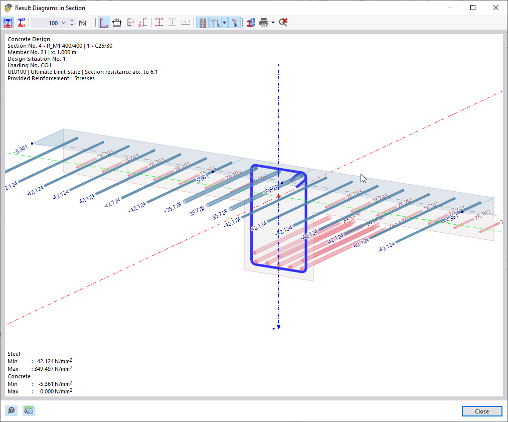Click 'Loading No. CO1' text
Image resolution: width=508 pixels, height=422 pixels.
pyautogui.click(x=30, y=65)
